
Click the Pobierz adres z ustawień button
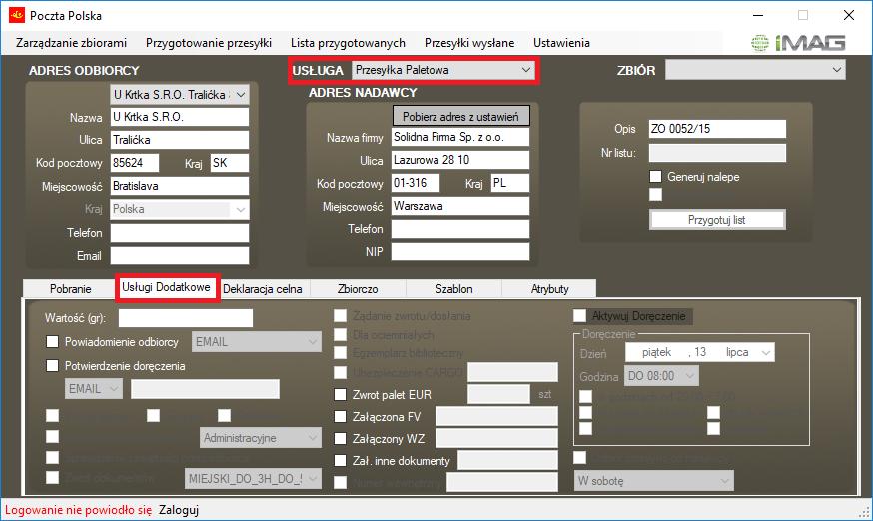point(461,117)
